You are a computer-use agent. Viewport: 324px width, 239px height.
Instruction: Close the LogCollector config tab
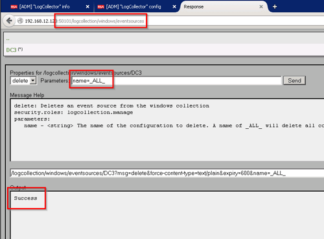[x=174, y=6]
